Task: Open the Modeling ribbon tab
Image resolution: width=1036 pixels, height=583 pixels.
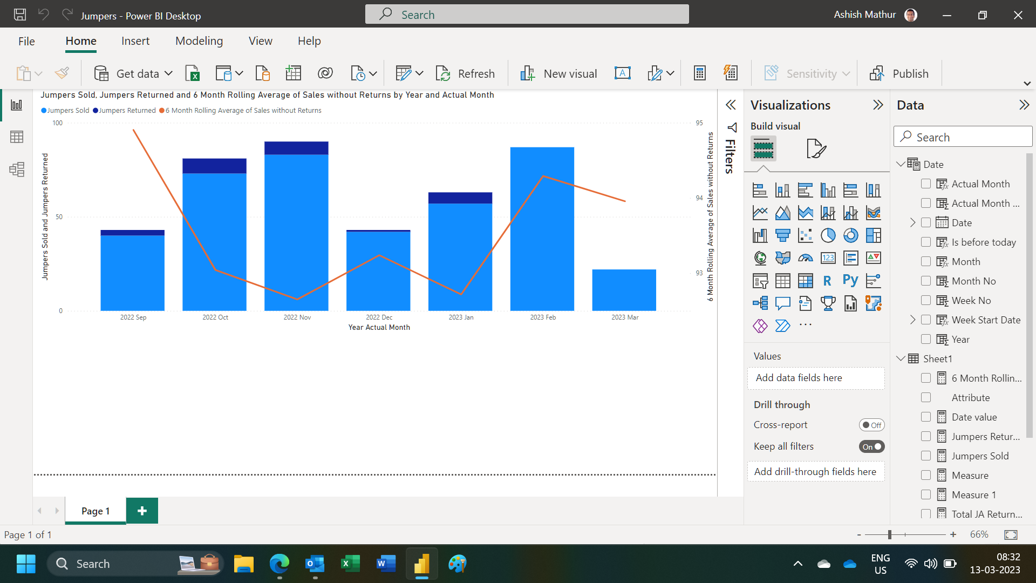Action: 199,41
